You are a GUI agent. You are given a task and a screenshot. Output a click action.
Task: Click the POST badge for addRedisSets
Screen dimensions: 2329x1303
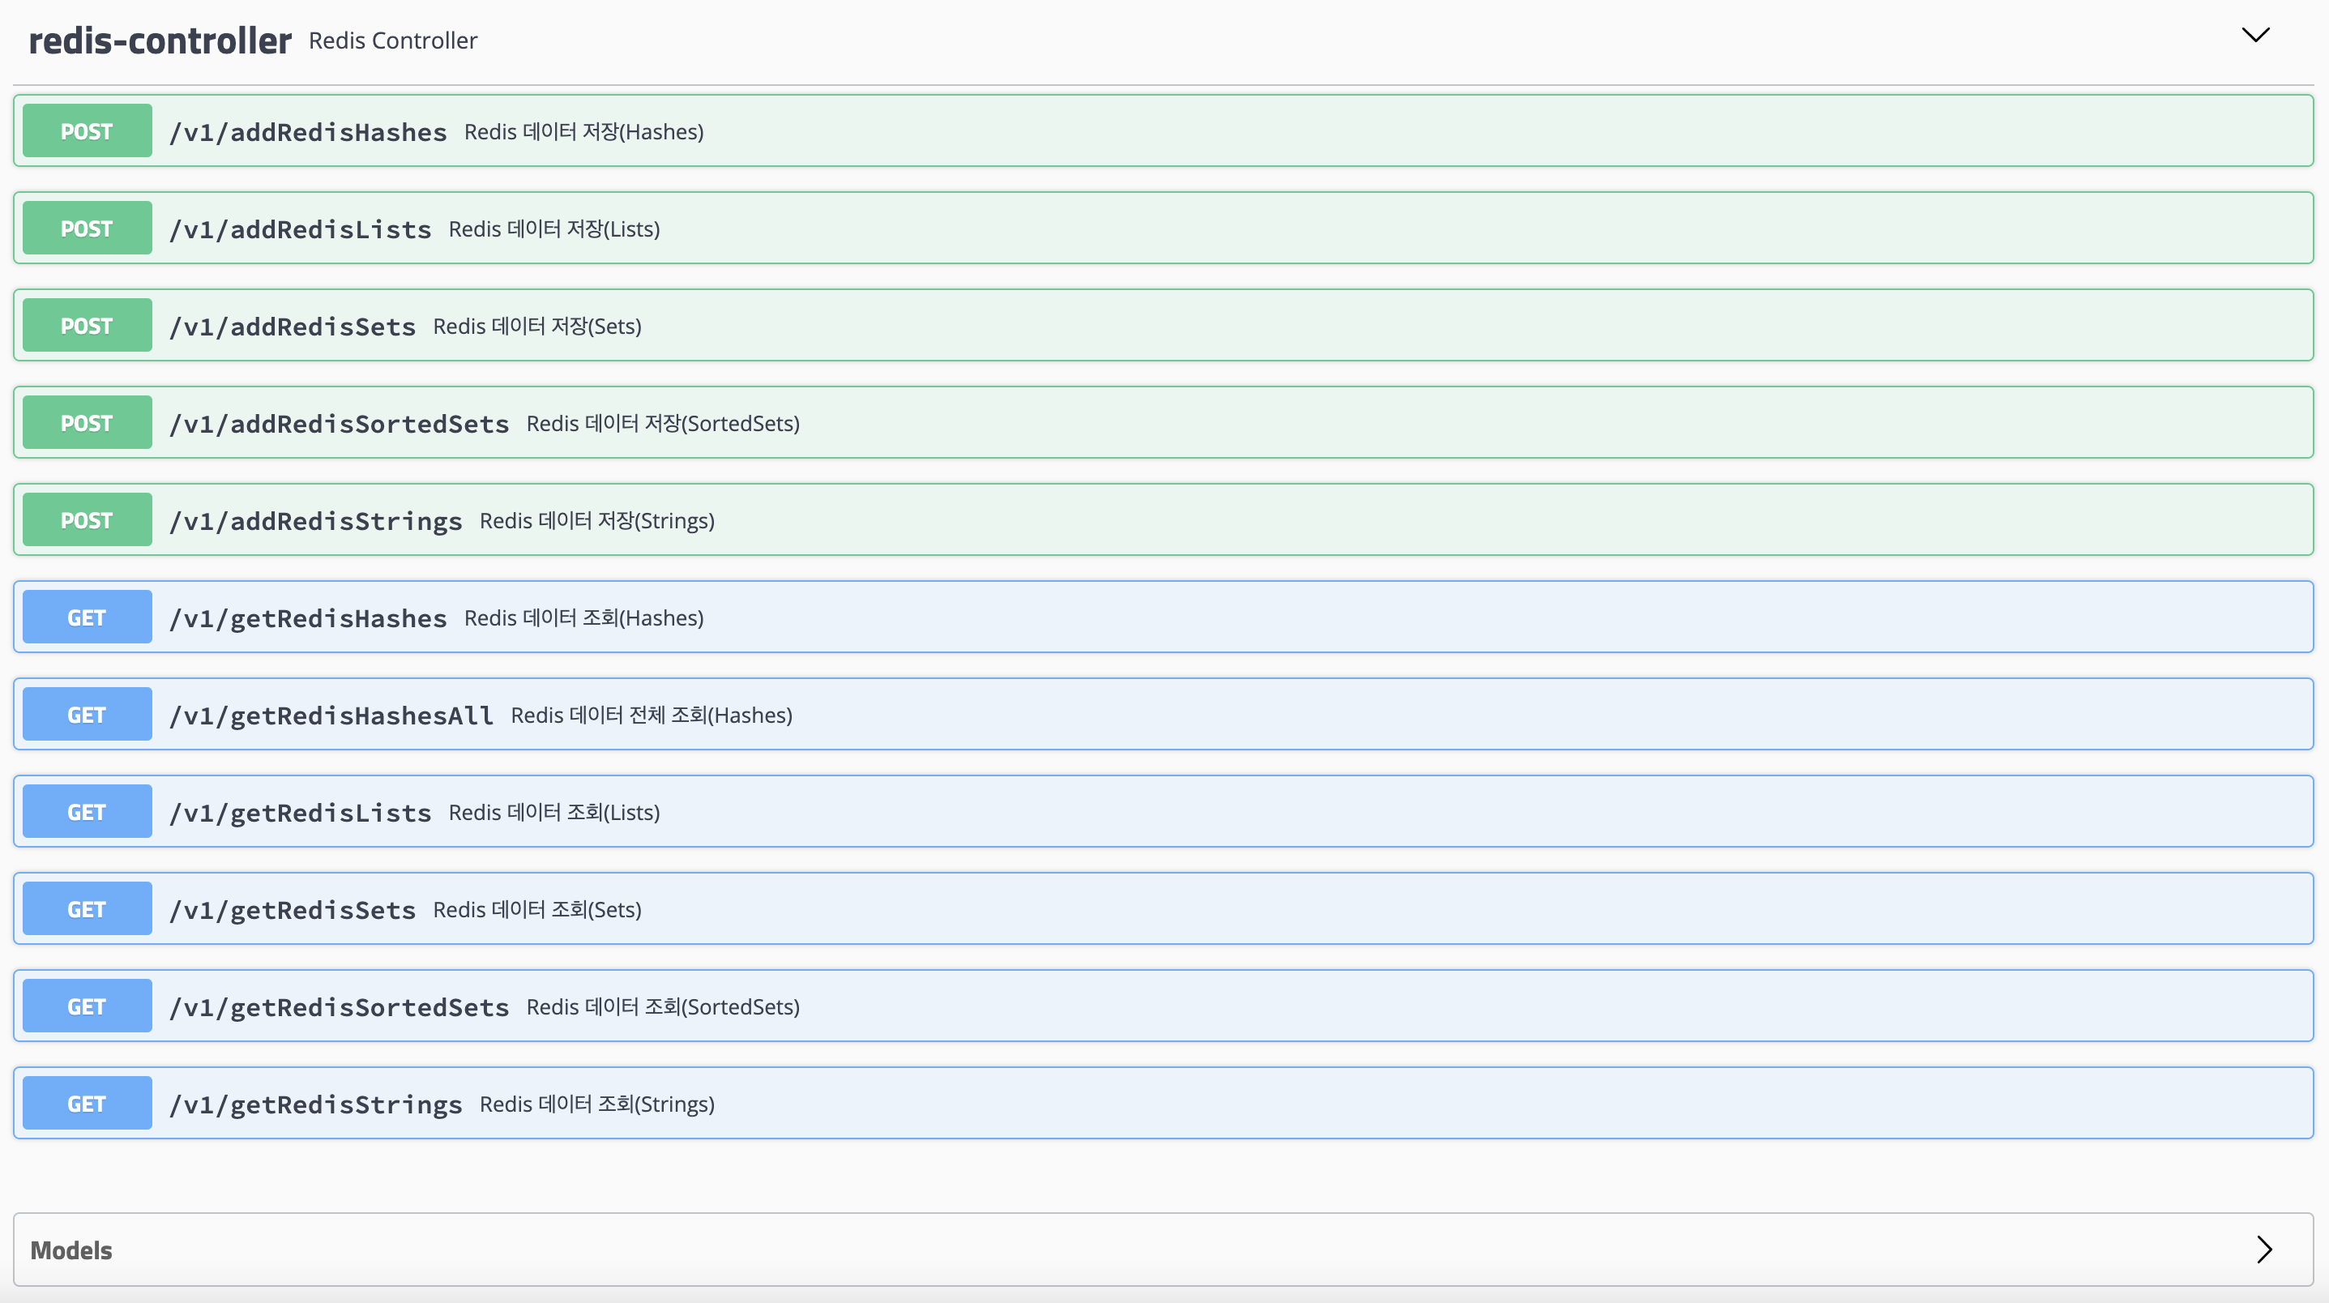[87, 326]
